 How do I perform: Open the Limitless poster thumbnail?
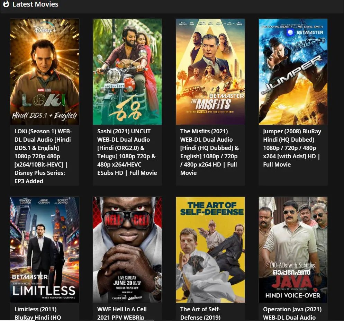(x=45, y=250)
